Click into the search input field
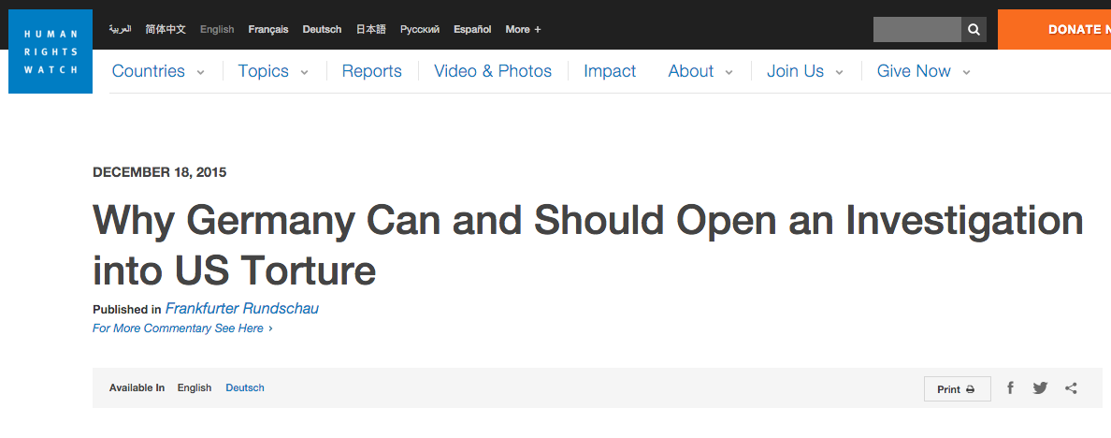The image size is (1111, 438). pos(916,30)
